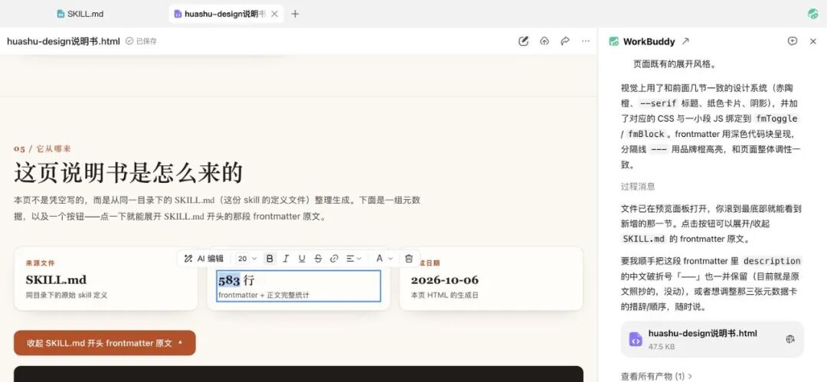Click the SKILL.md tab file icon
This screenshot has height=382, width=827.
point(60,14)
